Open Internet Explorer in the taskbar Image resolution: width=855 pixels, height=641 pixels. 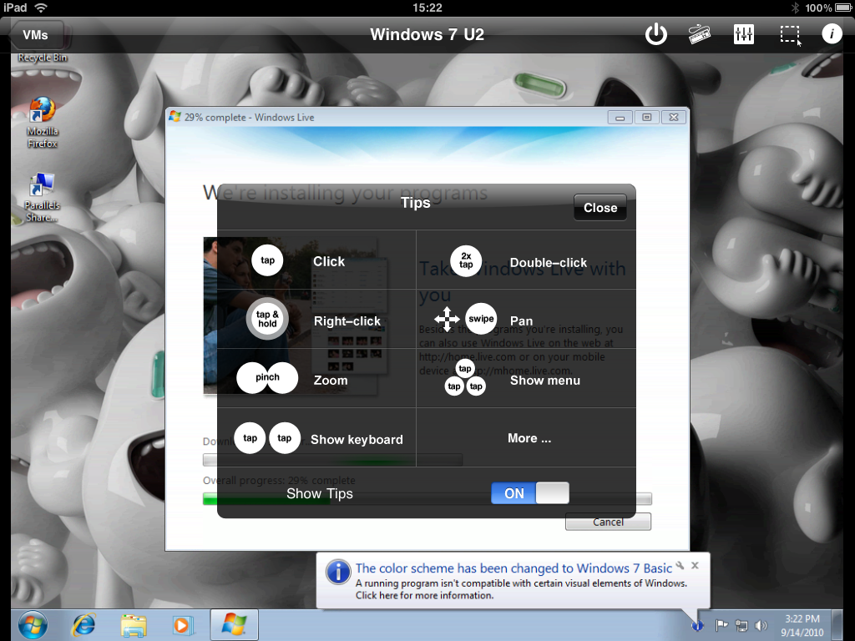click(83, 624)
